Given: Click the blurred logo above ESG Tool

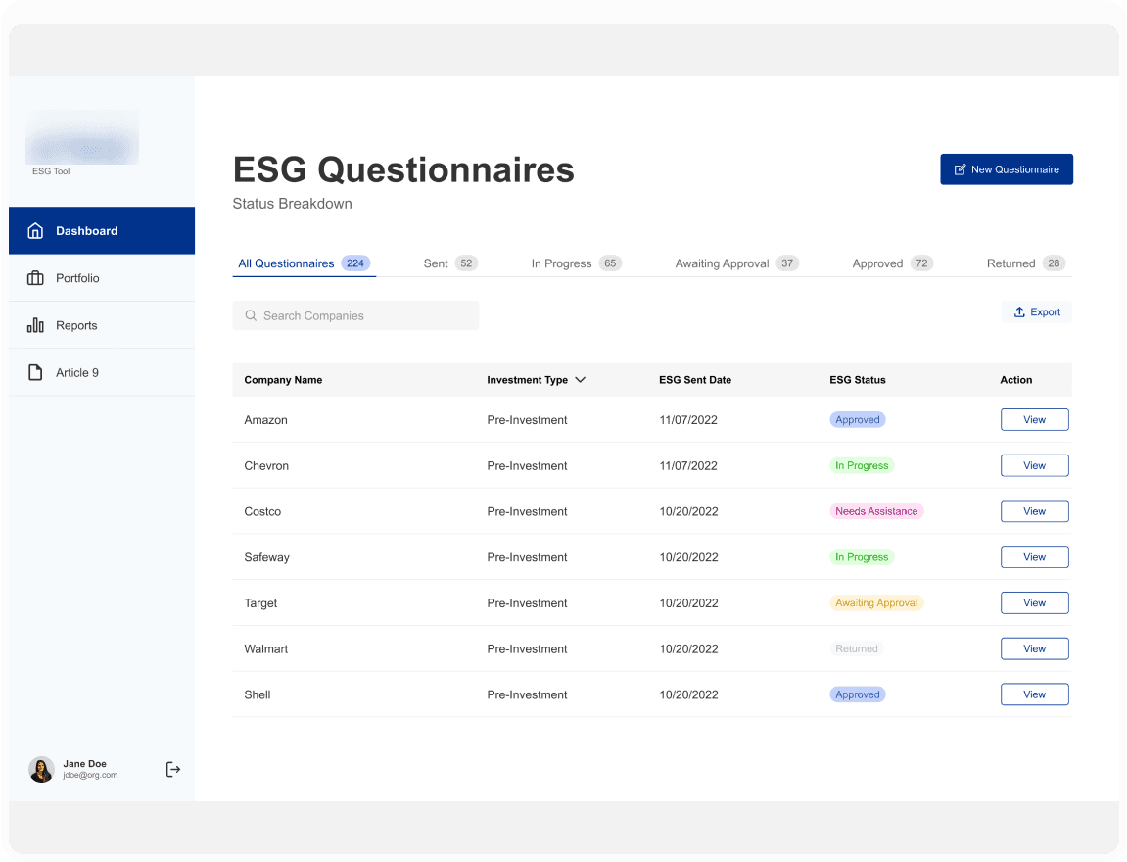Looking at the screenshot, I should click(x=82, y=136).
